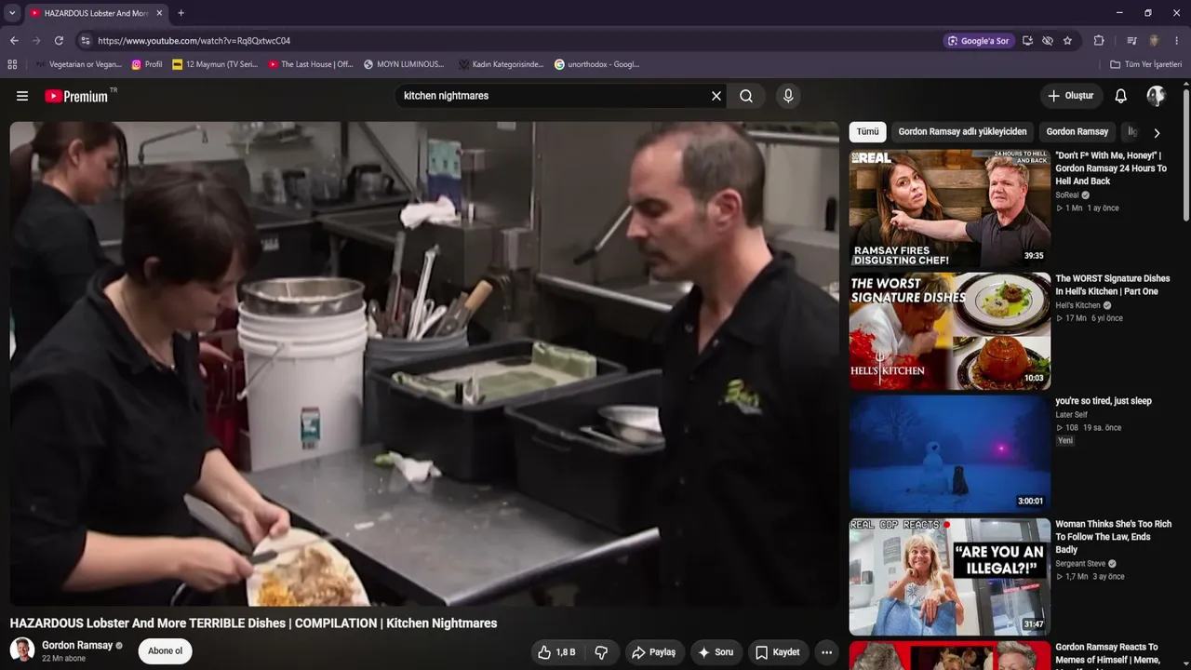Install app icon in address bar
This screenshot has height=670, width=1191.
click(1027, 41)
